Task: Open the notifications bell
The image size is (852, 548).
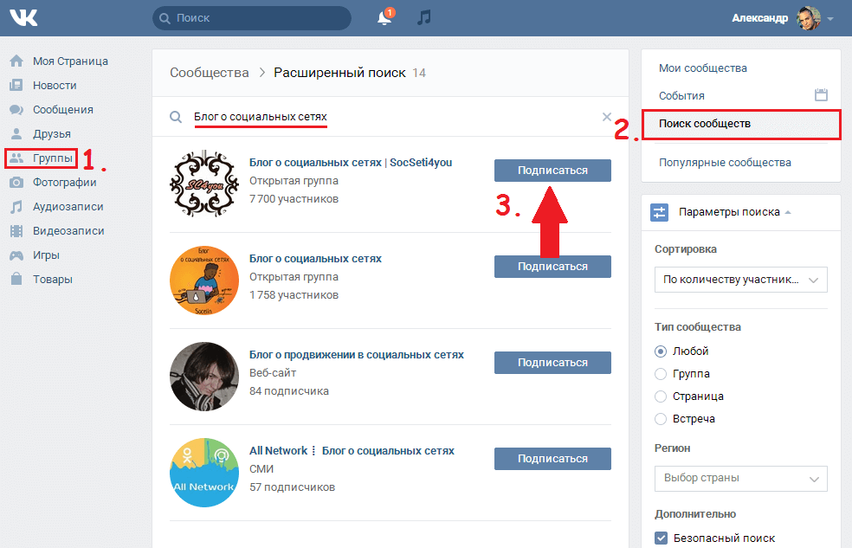Action: click(384, 18)
